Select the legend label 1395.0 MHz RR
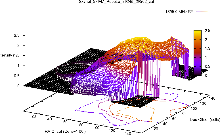Screen dimensions: 220x135 tap(179, 12)
